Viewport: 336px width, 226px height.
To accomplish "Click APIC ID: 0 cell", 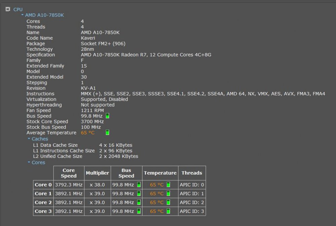I will (x=192, y=185).
